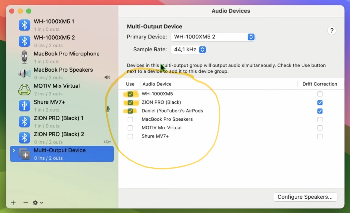Image resolution: width=350 pixels, height=213 pixels.
Task: Click the Shure MV7+ USB icon
Action: pos(24,105)
